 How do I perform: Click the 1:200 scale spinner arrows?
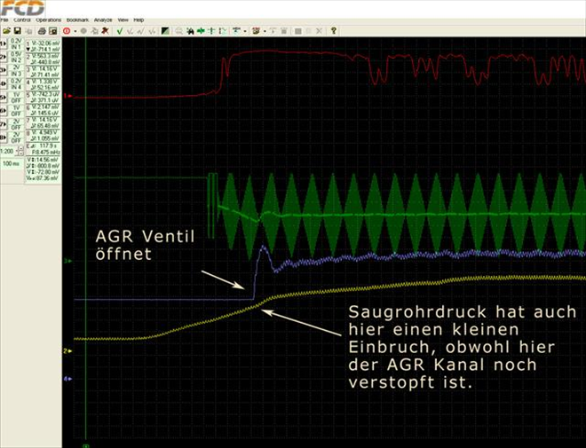[22, 153]
